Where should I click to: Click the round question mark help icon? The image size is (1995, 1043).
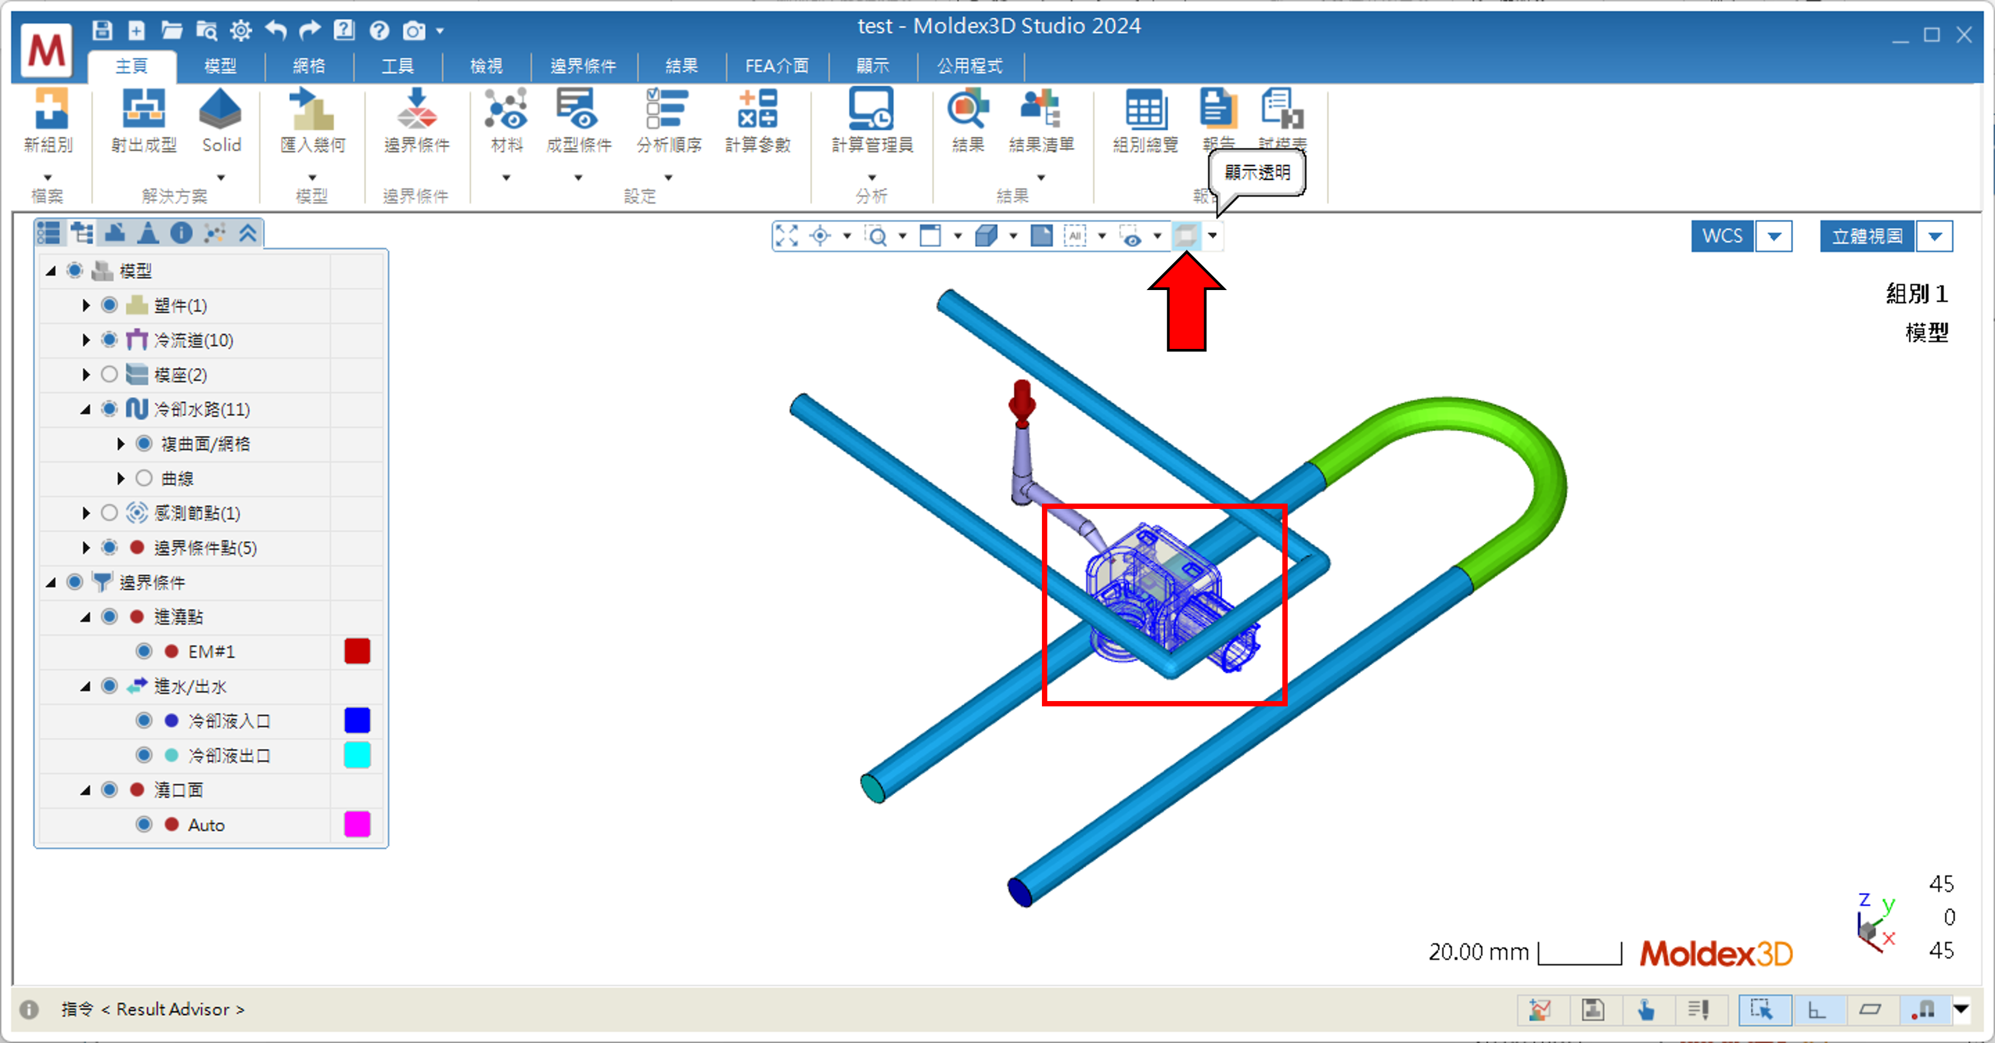coord(379,30)
